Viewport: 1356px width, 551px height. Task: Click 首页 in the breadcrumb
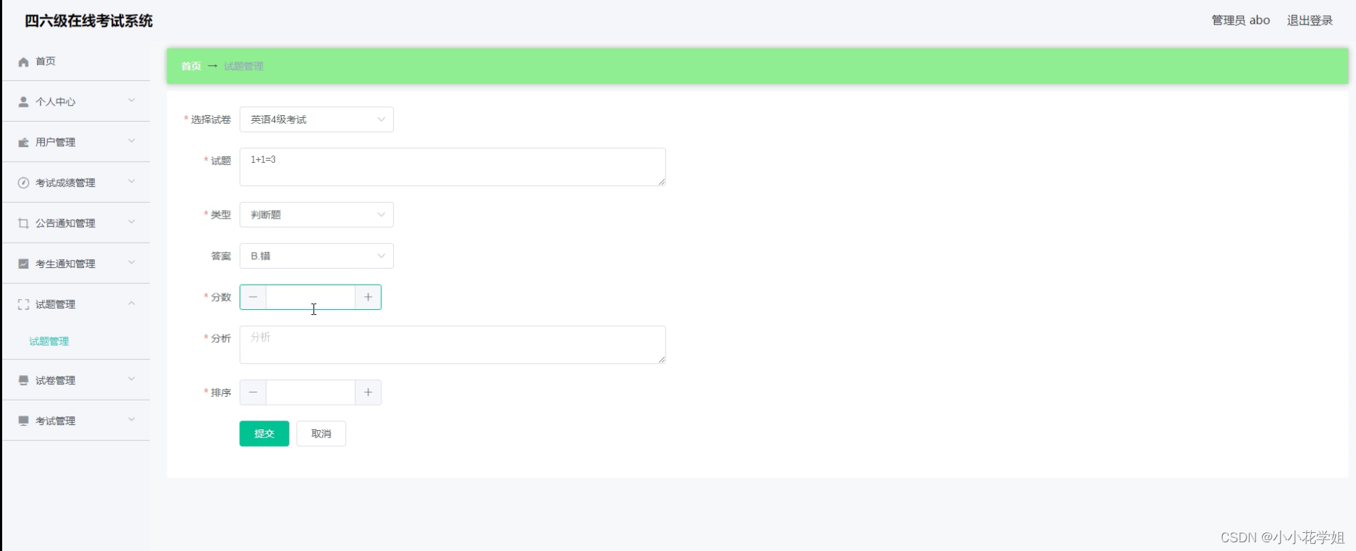tap(190, 66)
